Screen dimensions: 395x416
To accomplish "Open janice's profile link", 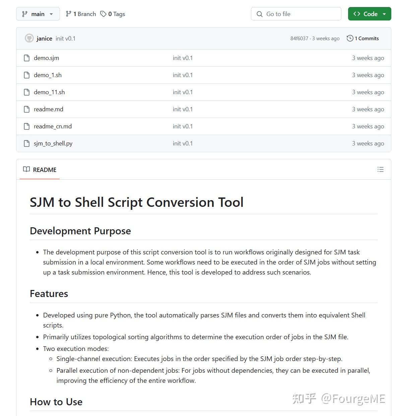I will [44, 39].
